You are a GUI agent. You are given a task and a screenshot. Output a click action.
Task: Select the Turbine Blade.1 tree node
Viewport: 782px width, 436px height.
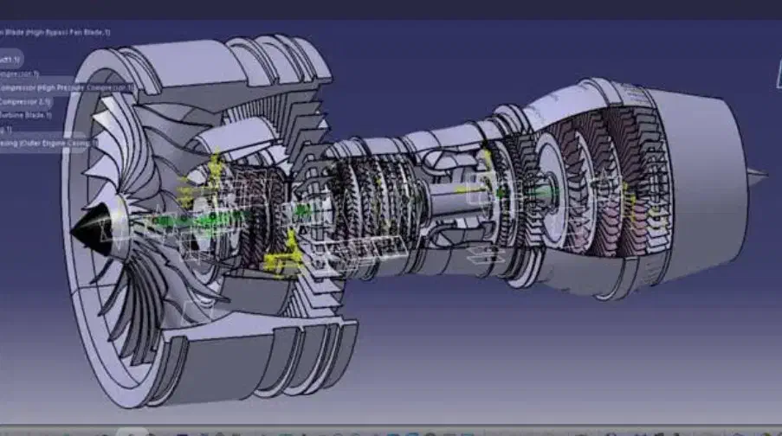point(26,114)
